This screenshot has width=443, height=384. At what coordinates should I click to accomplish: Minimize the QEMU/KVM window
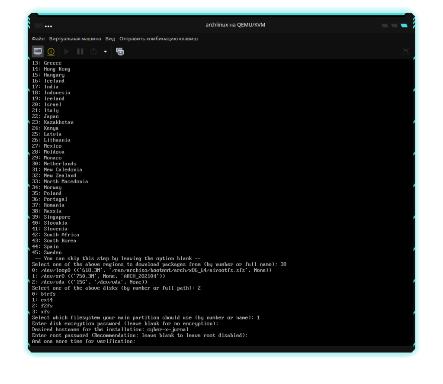pos(385,26)
